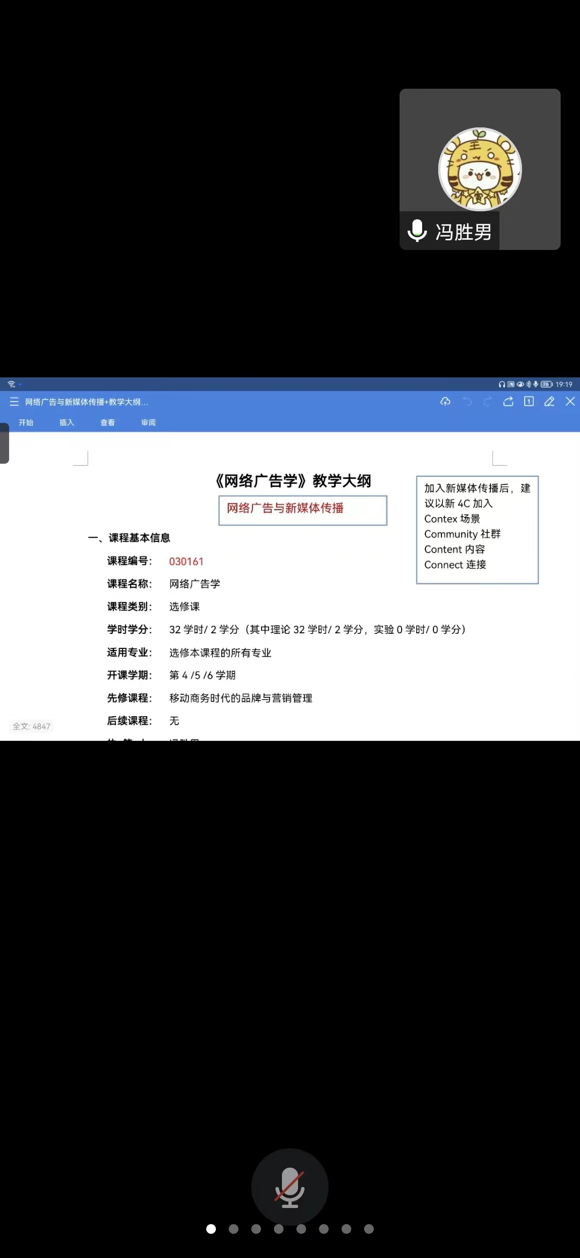Unmute the microphone button at bottom
Viewport: 580px width, 1258px height.
[x=290, y=1187]
